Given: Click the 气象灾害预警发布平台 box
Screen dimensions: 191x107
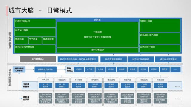Looking at the screenshot, I should coord(95,101).
